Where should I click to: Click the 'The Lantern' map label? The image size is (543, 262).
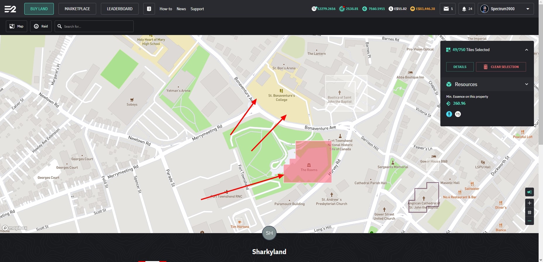click(316, 54)
